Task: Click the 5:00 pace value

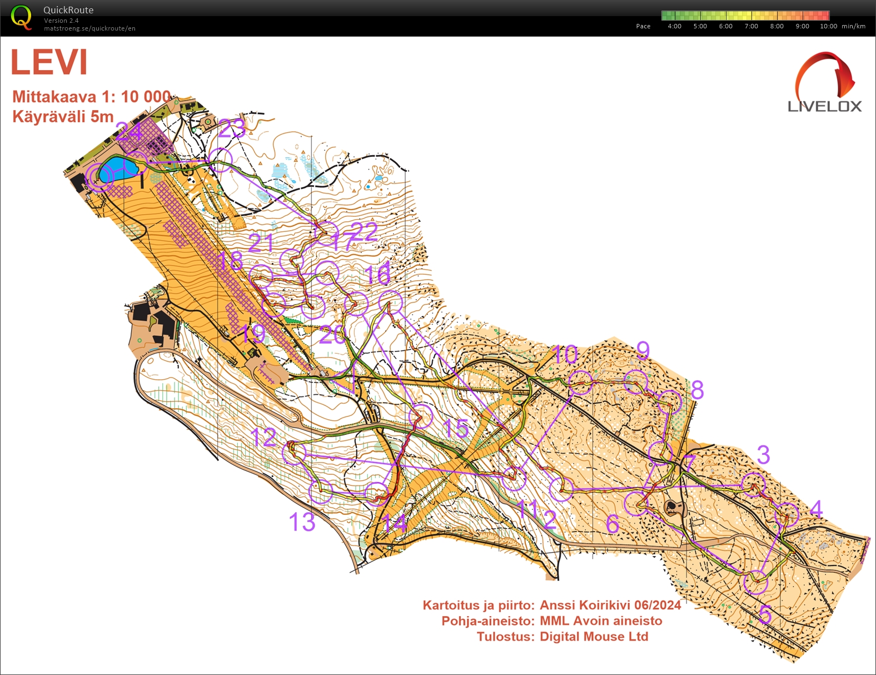Action: coord(700,26)
